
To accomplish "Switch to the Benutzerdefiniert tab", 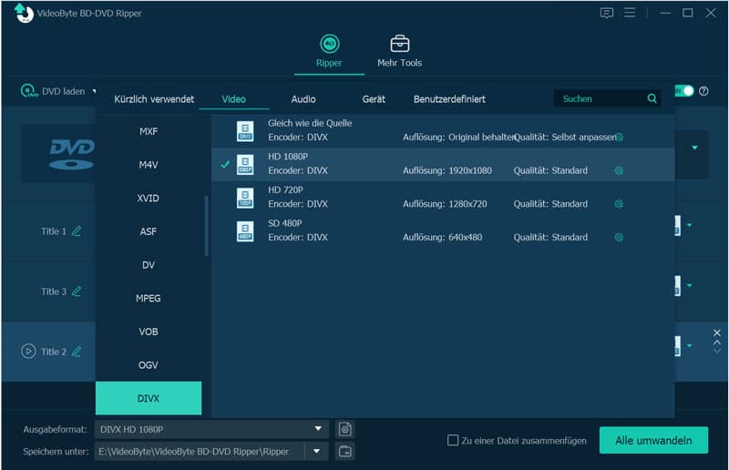I will [x=449, y=99].
